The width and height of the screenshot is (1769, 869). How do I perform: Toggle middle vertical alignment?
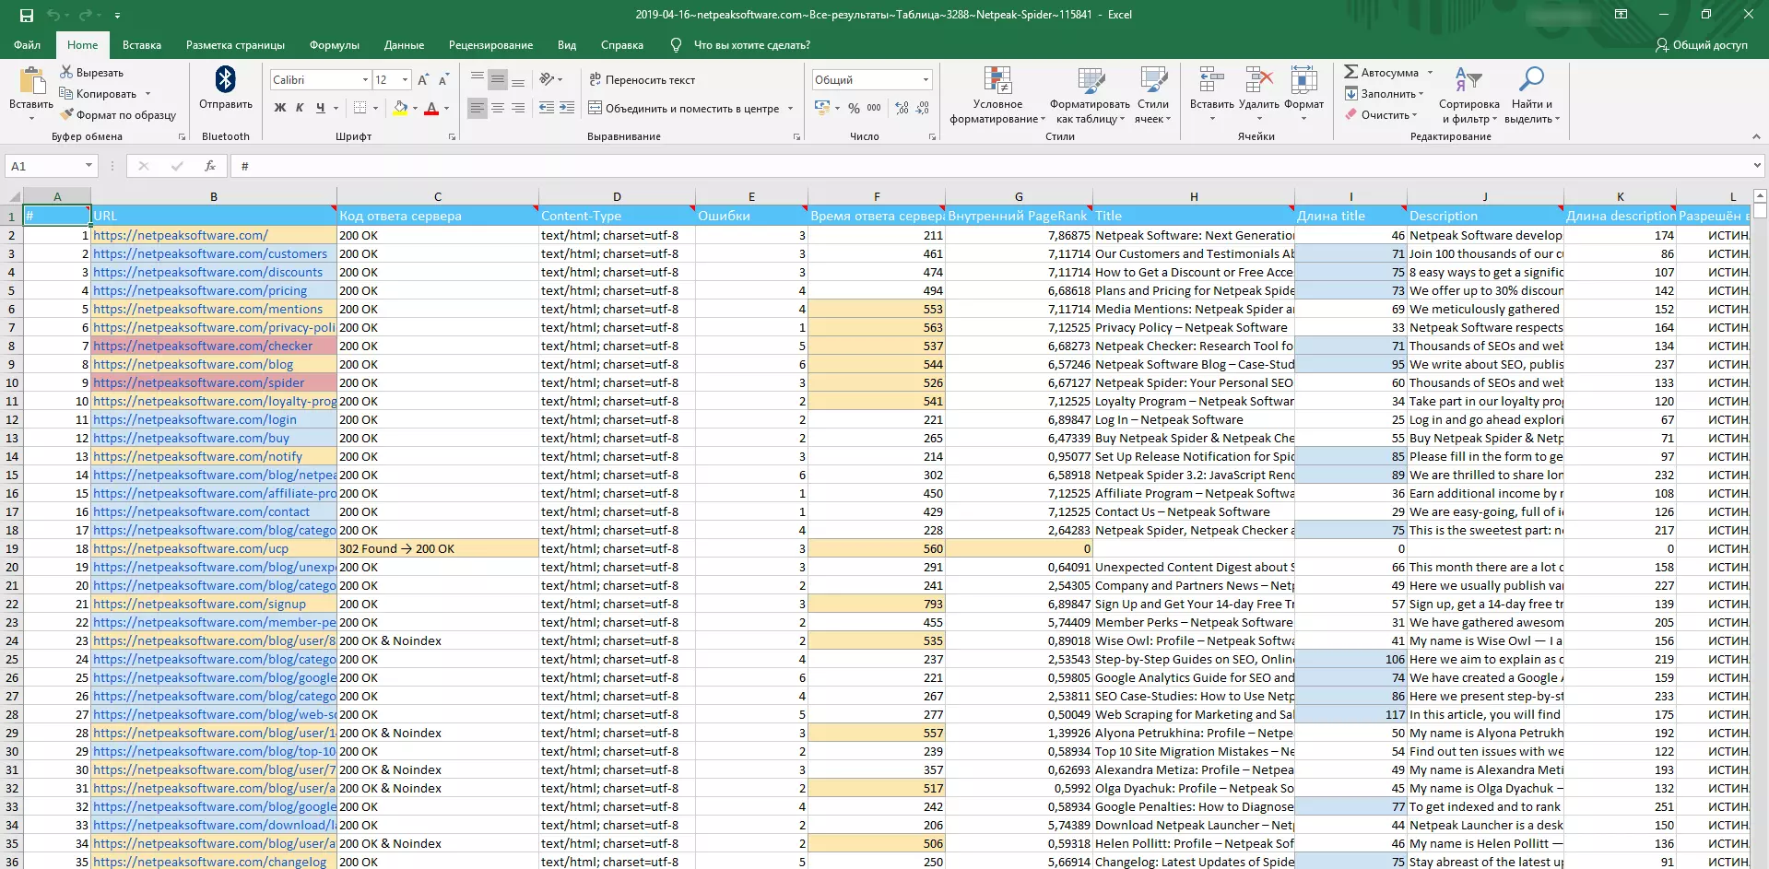(497, 79)
